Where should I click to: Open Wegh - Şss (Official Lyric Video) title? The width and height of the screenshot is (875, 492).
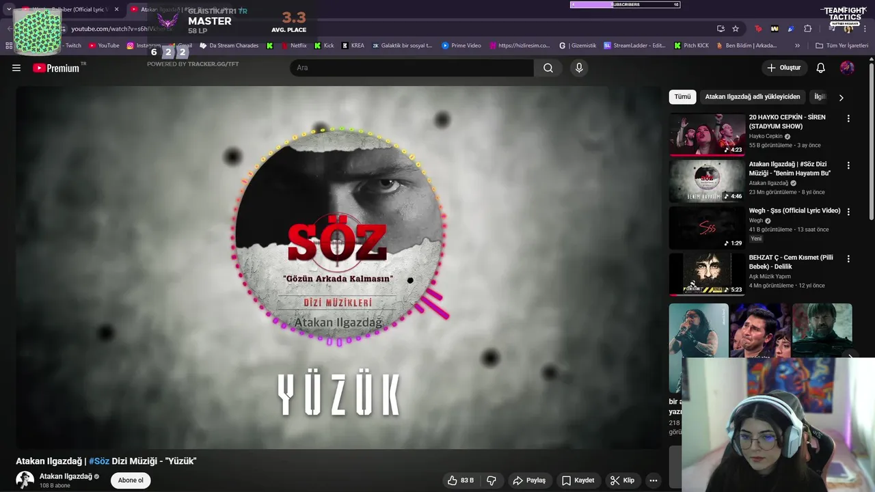794,210
